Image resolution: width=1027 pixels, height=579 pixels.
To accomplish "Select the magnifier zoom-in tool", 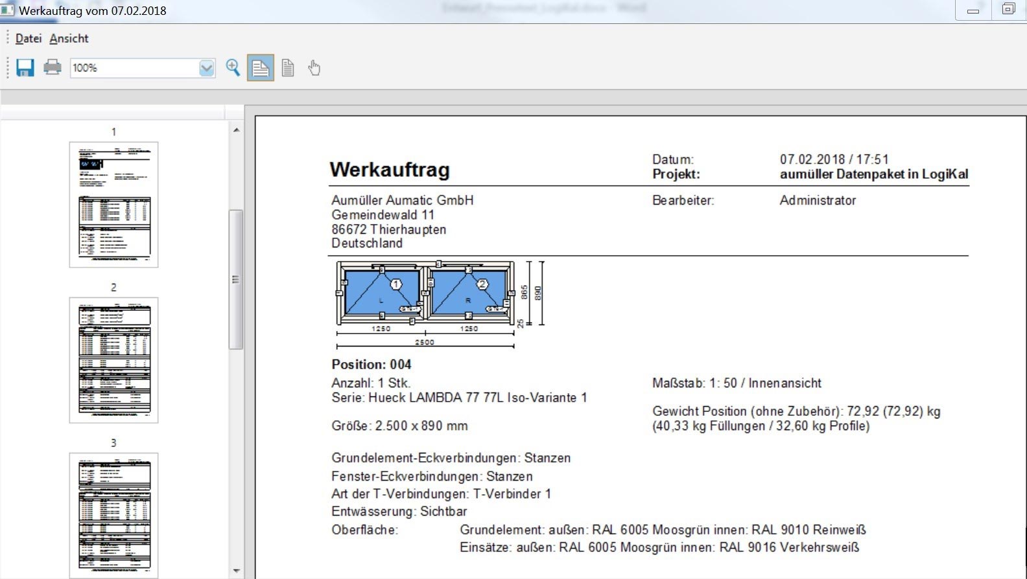I will pos(233,67).
